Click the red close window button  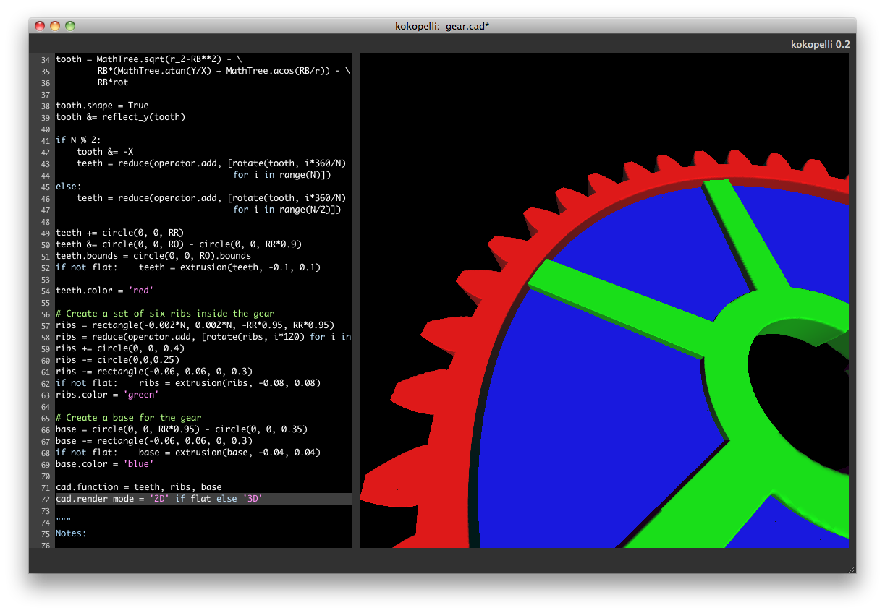[39, 26]
